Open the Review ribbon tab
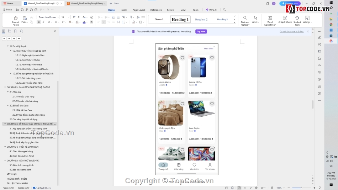 point(170,10)
